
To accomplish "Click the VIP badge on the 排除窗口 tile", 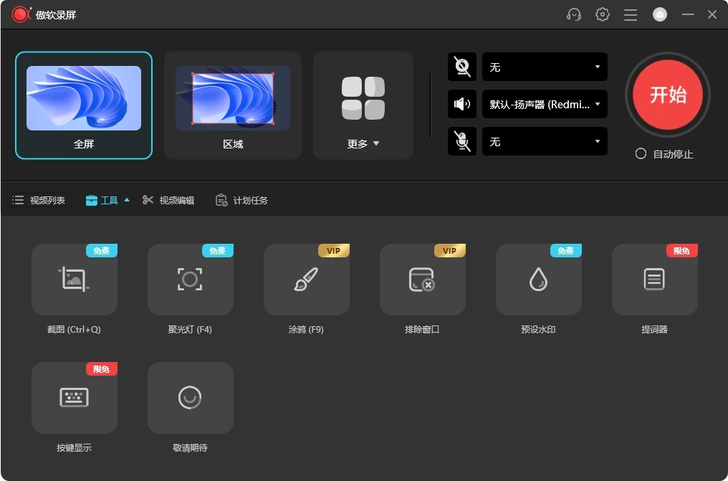I will [x=450, y=251].
